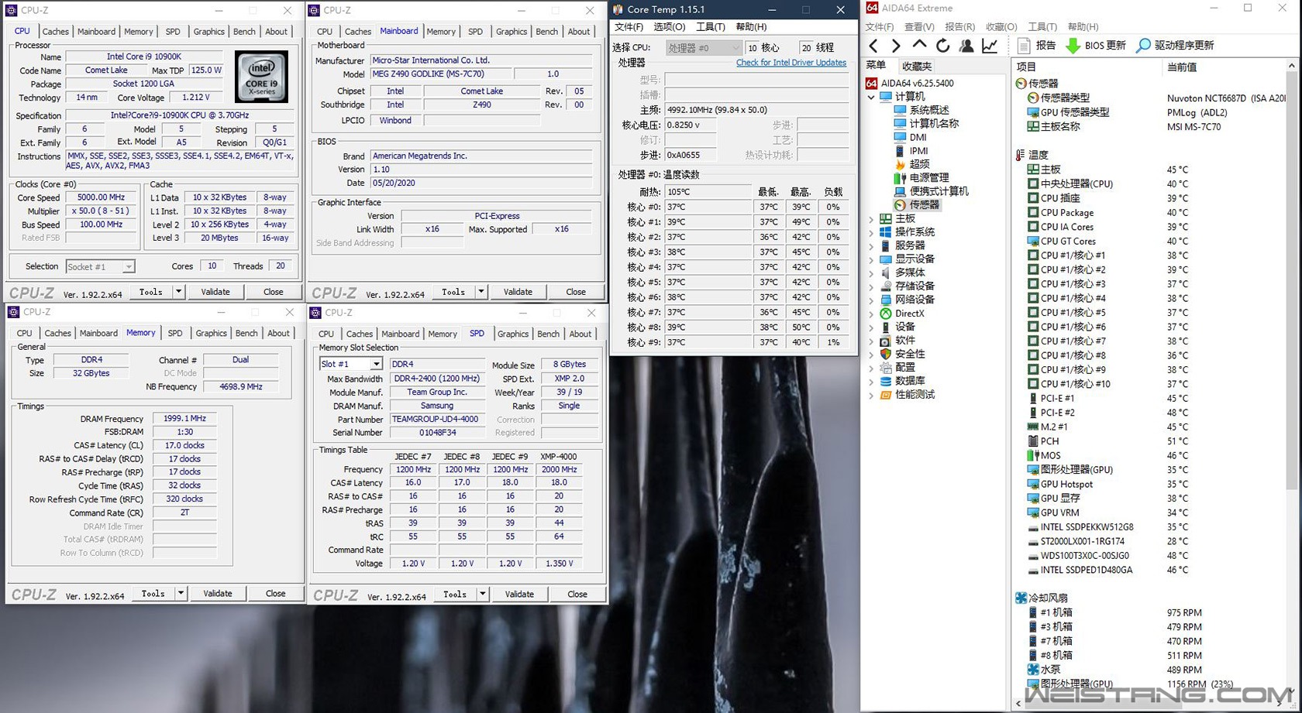Expand the DirectX tree node
This screenshot has width=1302, height=713.
pos(871,314)
